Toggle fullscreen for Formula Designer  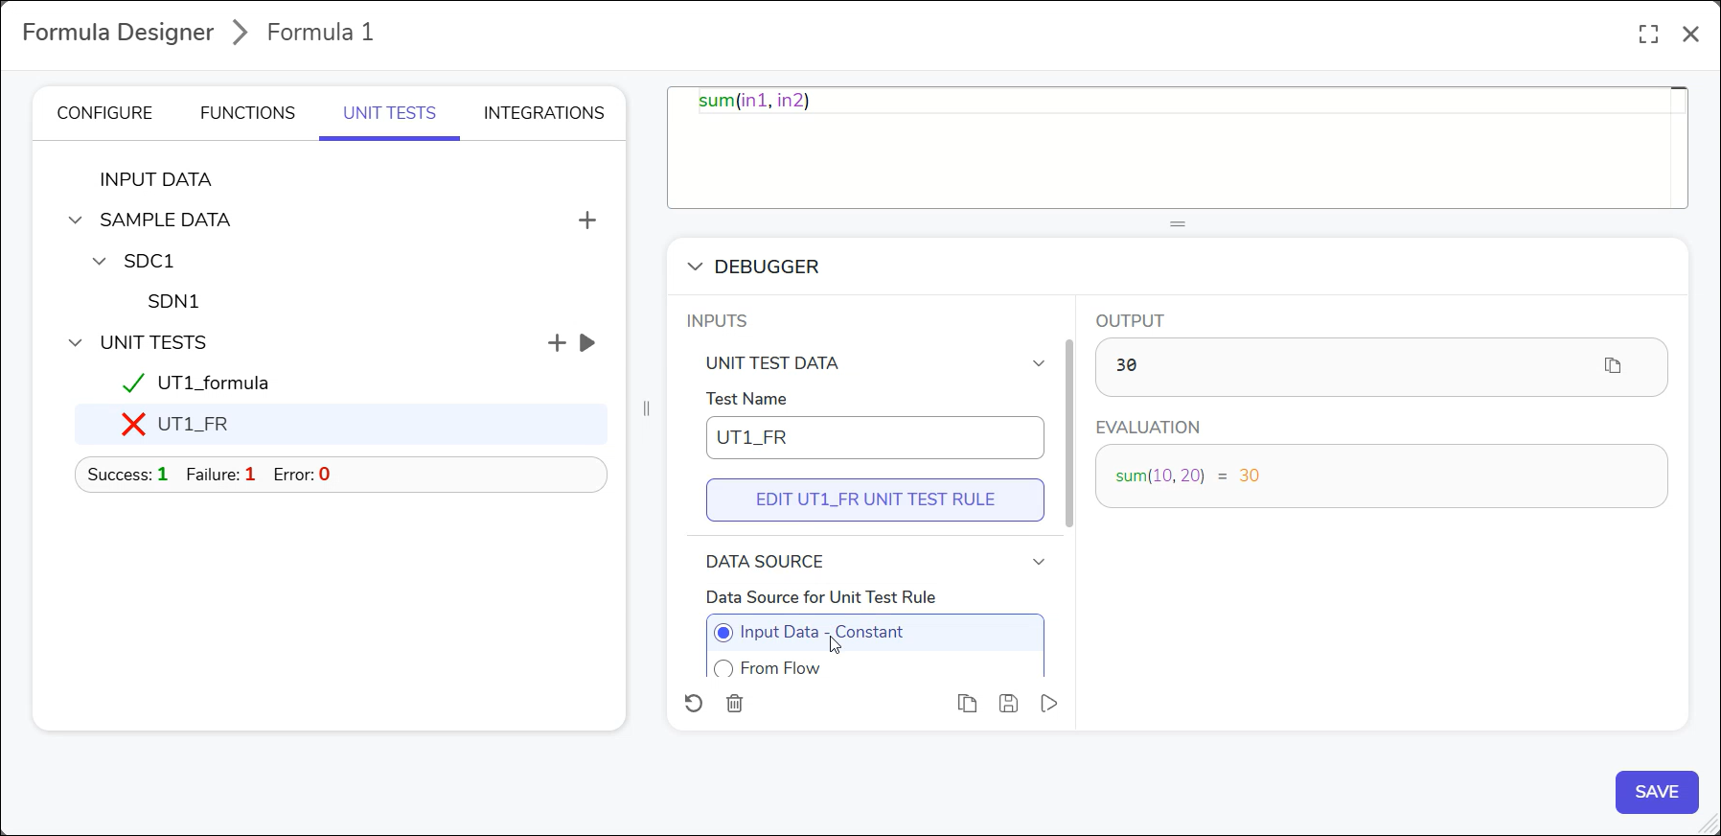click(x=1648, y=35)
